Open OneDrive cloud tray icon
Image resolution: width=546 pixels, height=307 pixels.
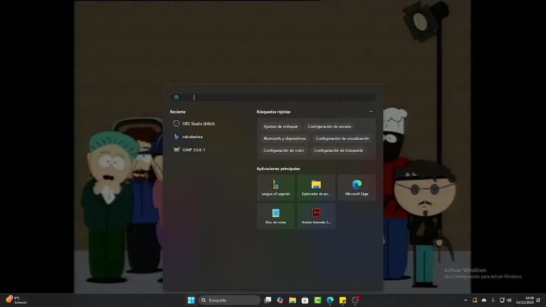(484, 300)
